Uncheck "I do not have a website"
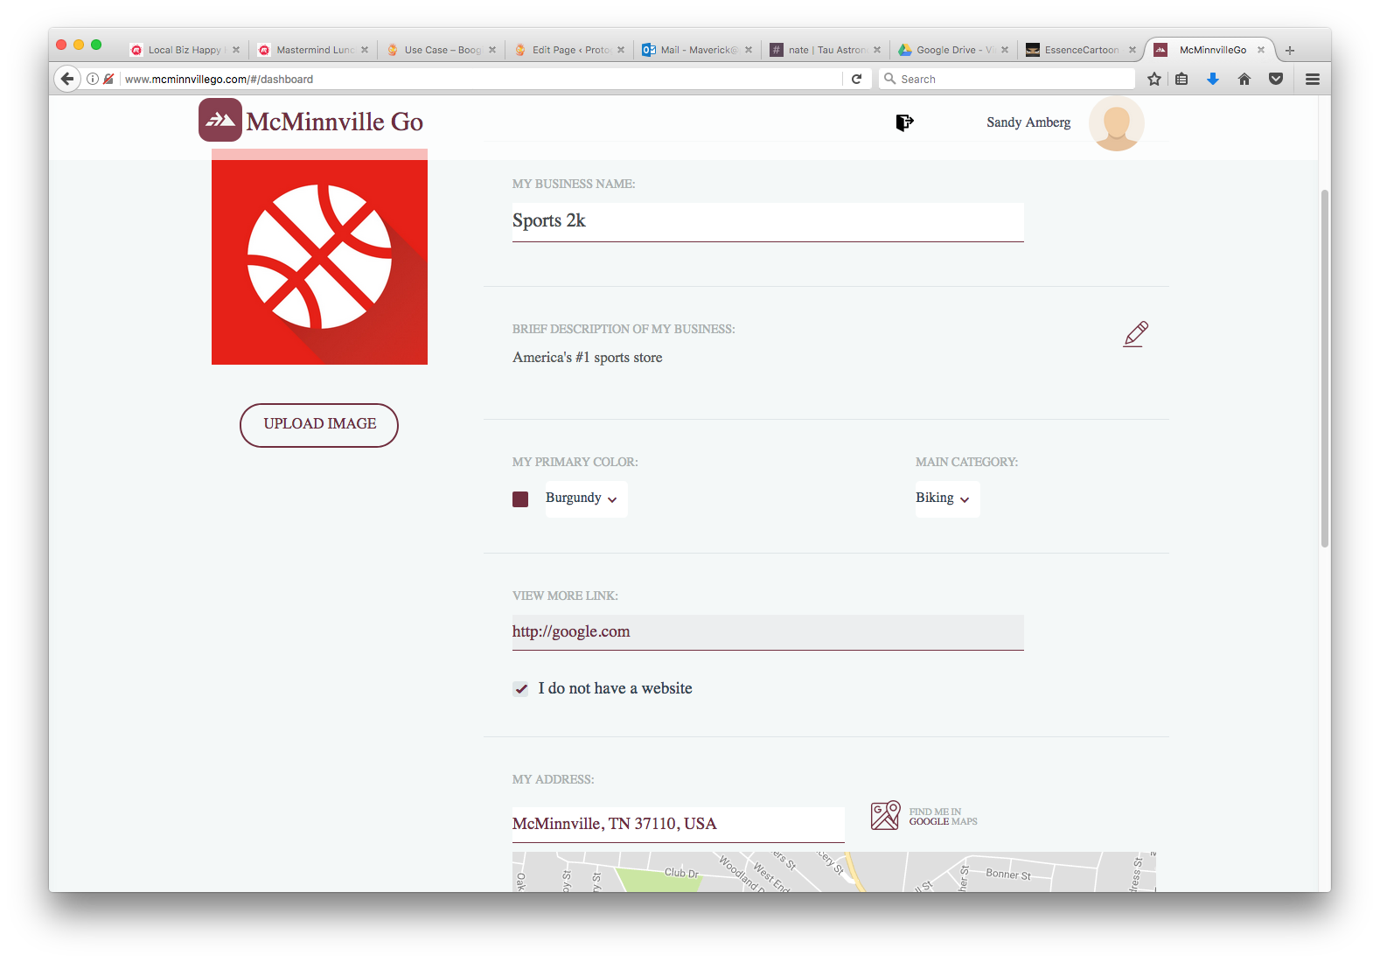This screenshot has height=962, width=1380. 521,689
